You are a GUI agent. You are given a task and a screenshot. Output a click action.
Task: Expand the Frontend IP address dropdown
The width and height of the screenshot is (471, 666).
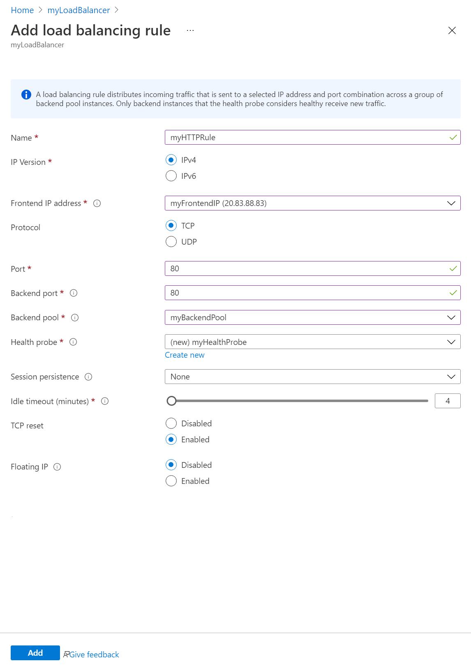312,203
